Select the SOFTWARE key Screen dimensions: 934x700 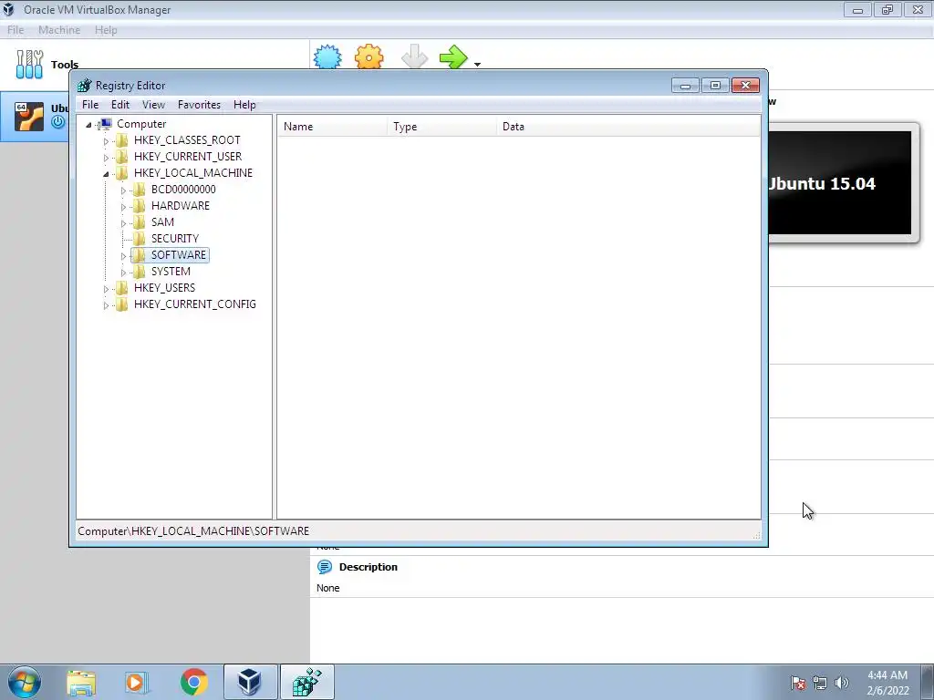point(178,255)
